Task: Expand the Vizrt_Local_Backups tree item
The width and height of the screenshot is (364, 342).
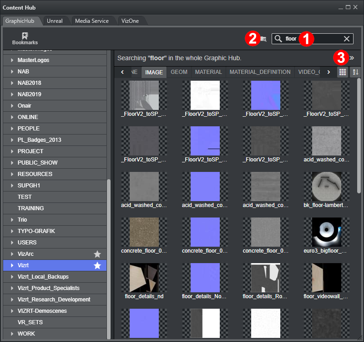Action: [12, 277]
